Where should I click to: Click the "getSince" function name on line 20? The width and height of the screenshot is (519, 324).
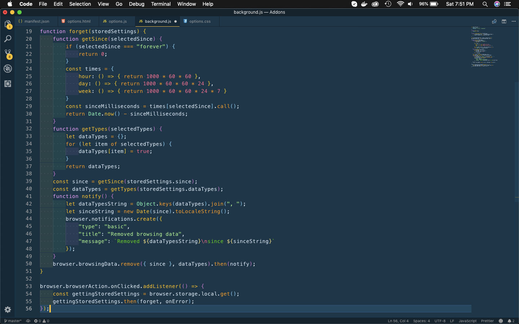(x=95, y=39)
